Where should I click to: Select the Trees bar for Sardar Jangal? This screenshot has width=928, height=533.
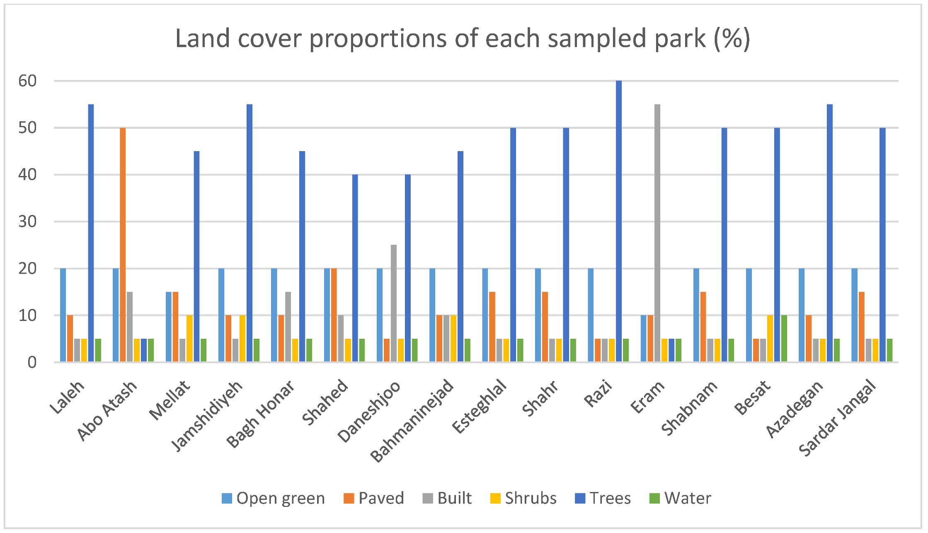(882, 245)
